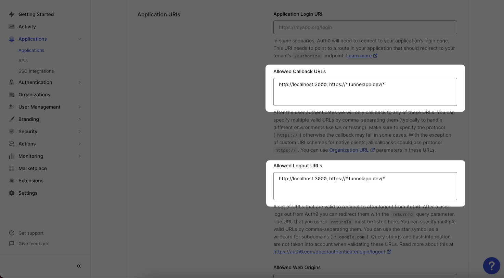
Task: Click the Branding brush icon
Action: coord(12,119)
